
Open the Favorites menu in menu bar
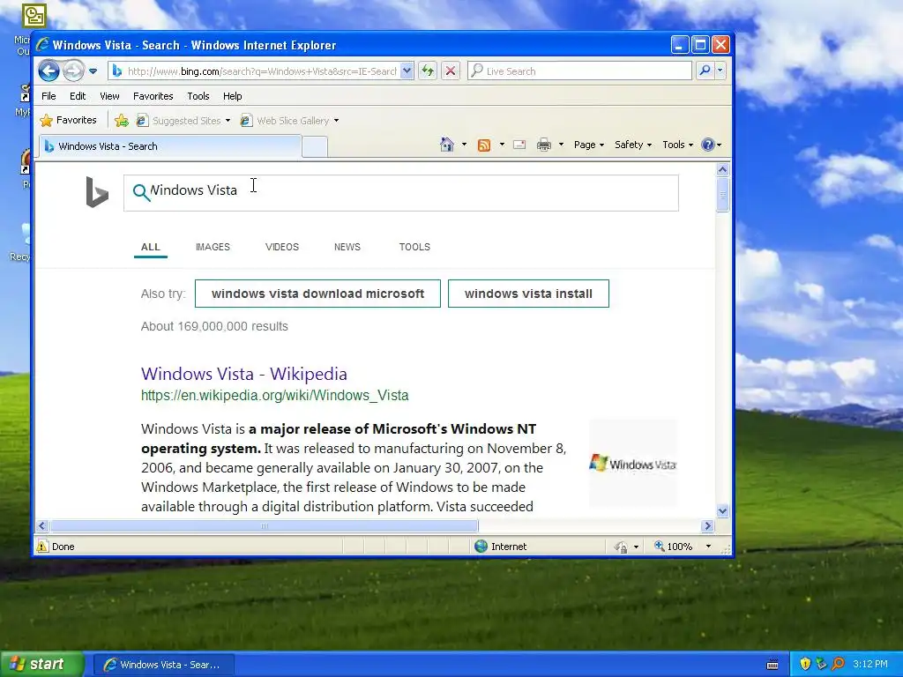(x=153, y=96)
